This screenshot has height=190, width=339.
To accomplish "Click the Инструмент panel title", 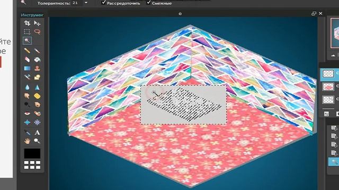I will click(32, 15).
